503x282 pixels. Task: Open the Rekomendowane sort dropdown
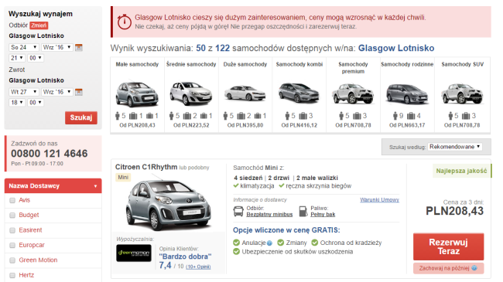click(455, 147)
